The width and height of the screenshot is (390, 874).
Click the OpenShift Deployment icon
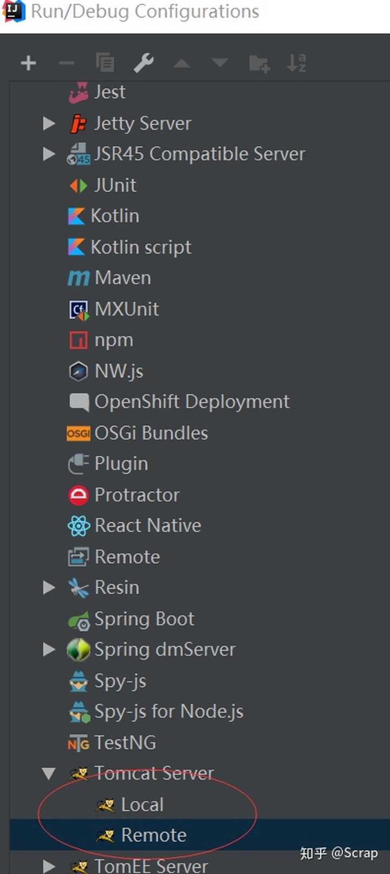pyautogui.click(x=79, y=402)
